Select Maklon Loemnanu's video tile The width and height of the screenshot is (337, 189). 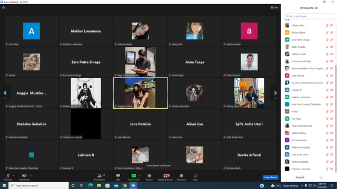coord(86,31)
